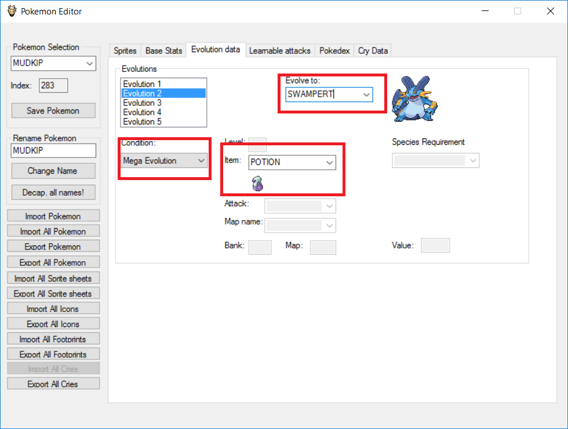Open the Pokemon Selection MUDKIP dropdown
The width and height of the screenshot is (568, 429).
(89, 64)
